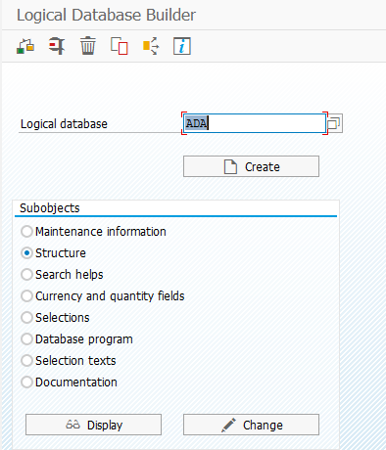386x450 pixels.
Task: Click the Copy logical database icon
Action: (119, 46)
